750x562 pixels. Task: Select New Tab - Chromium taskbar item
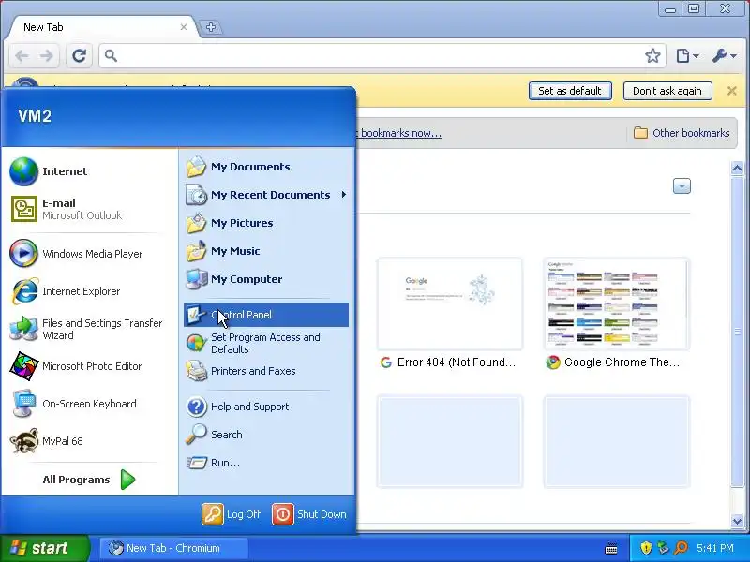click(x=174, y=548)
